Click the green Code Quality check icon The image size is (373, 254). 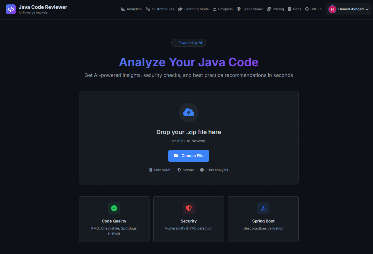[x=114, y=208]
